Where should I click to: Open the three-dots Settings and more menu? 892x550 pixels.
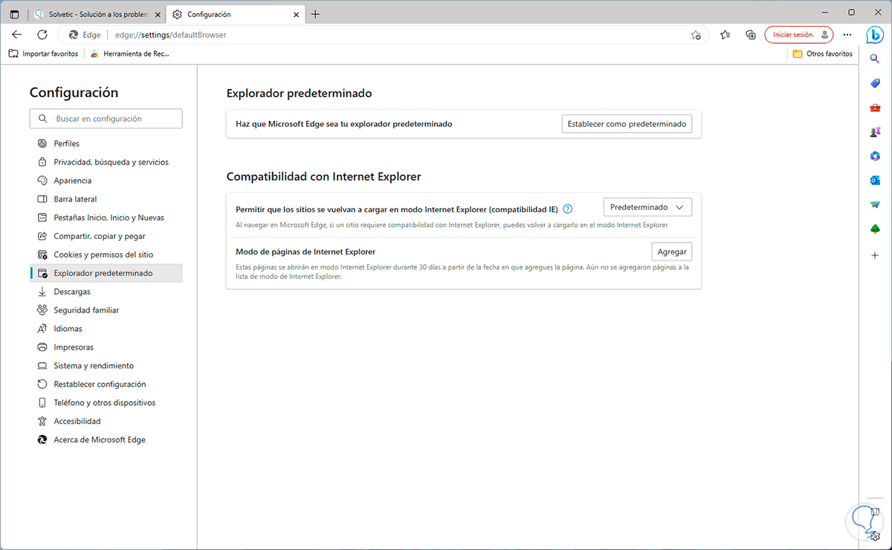847,35
